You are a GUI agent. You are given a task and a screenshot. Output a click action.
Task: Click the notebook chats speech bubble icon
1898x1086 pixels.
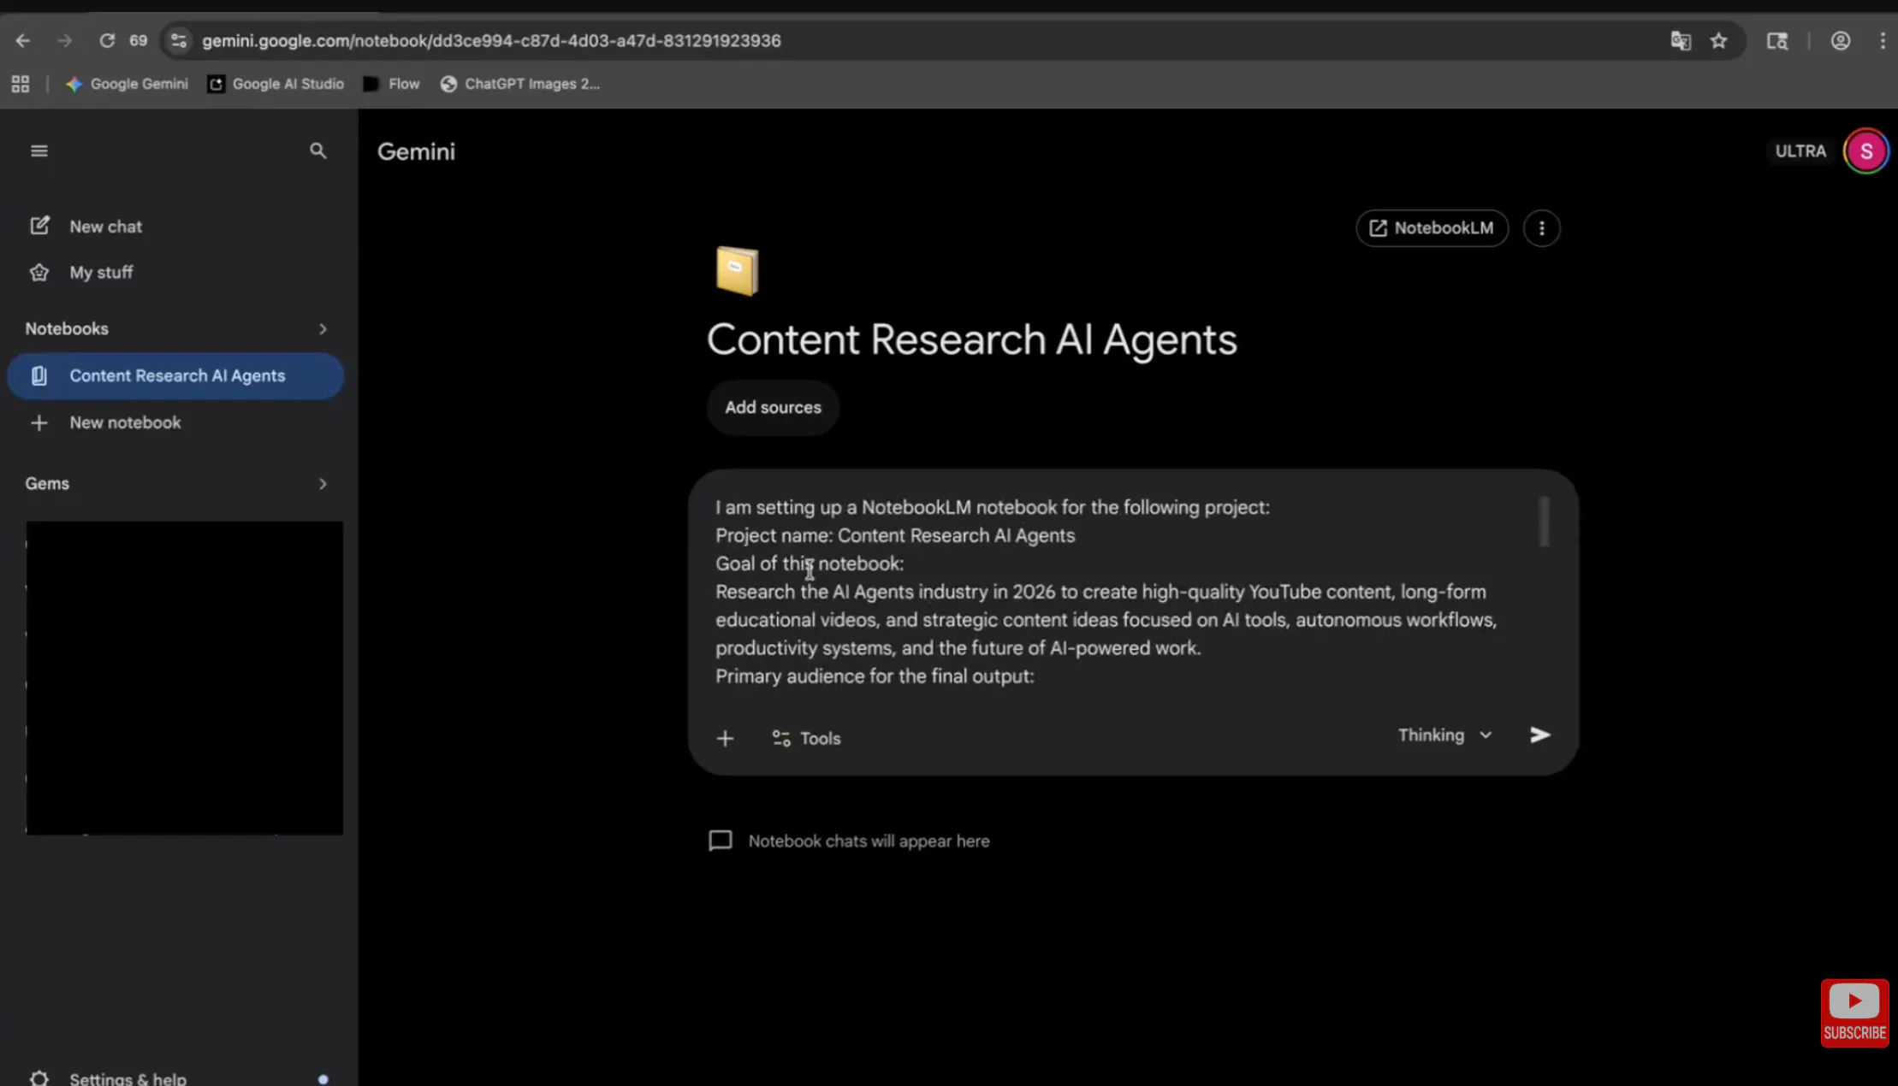tap(721, 841)
